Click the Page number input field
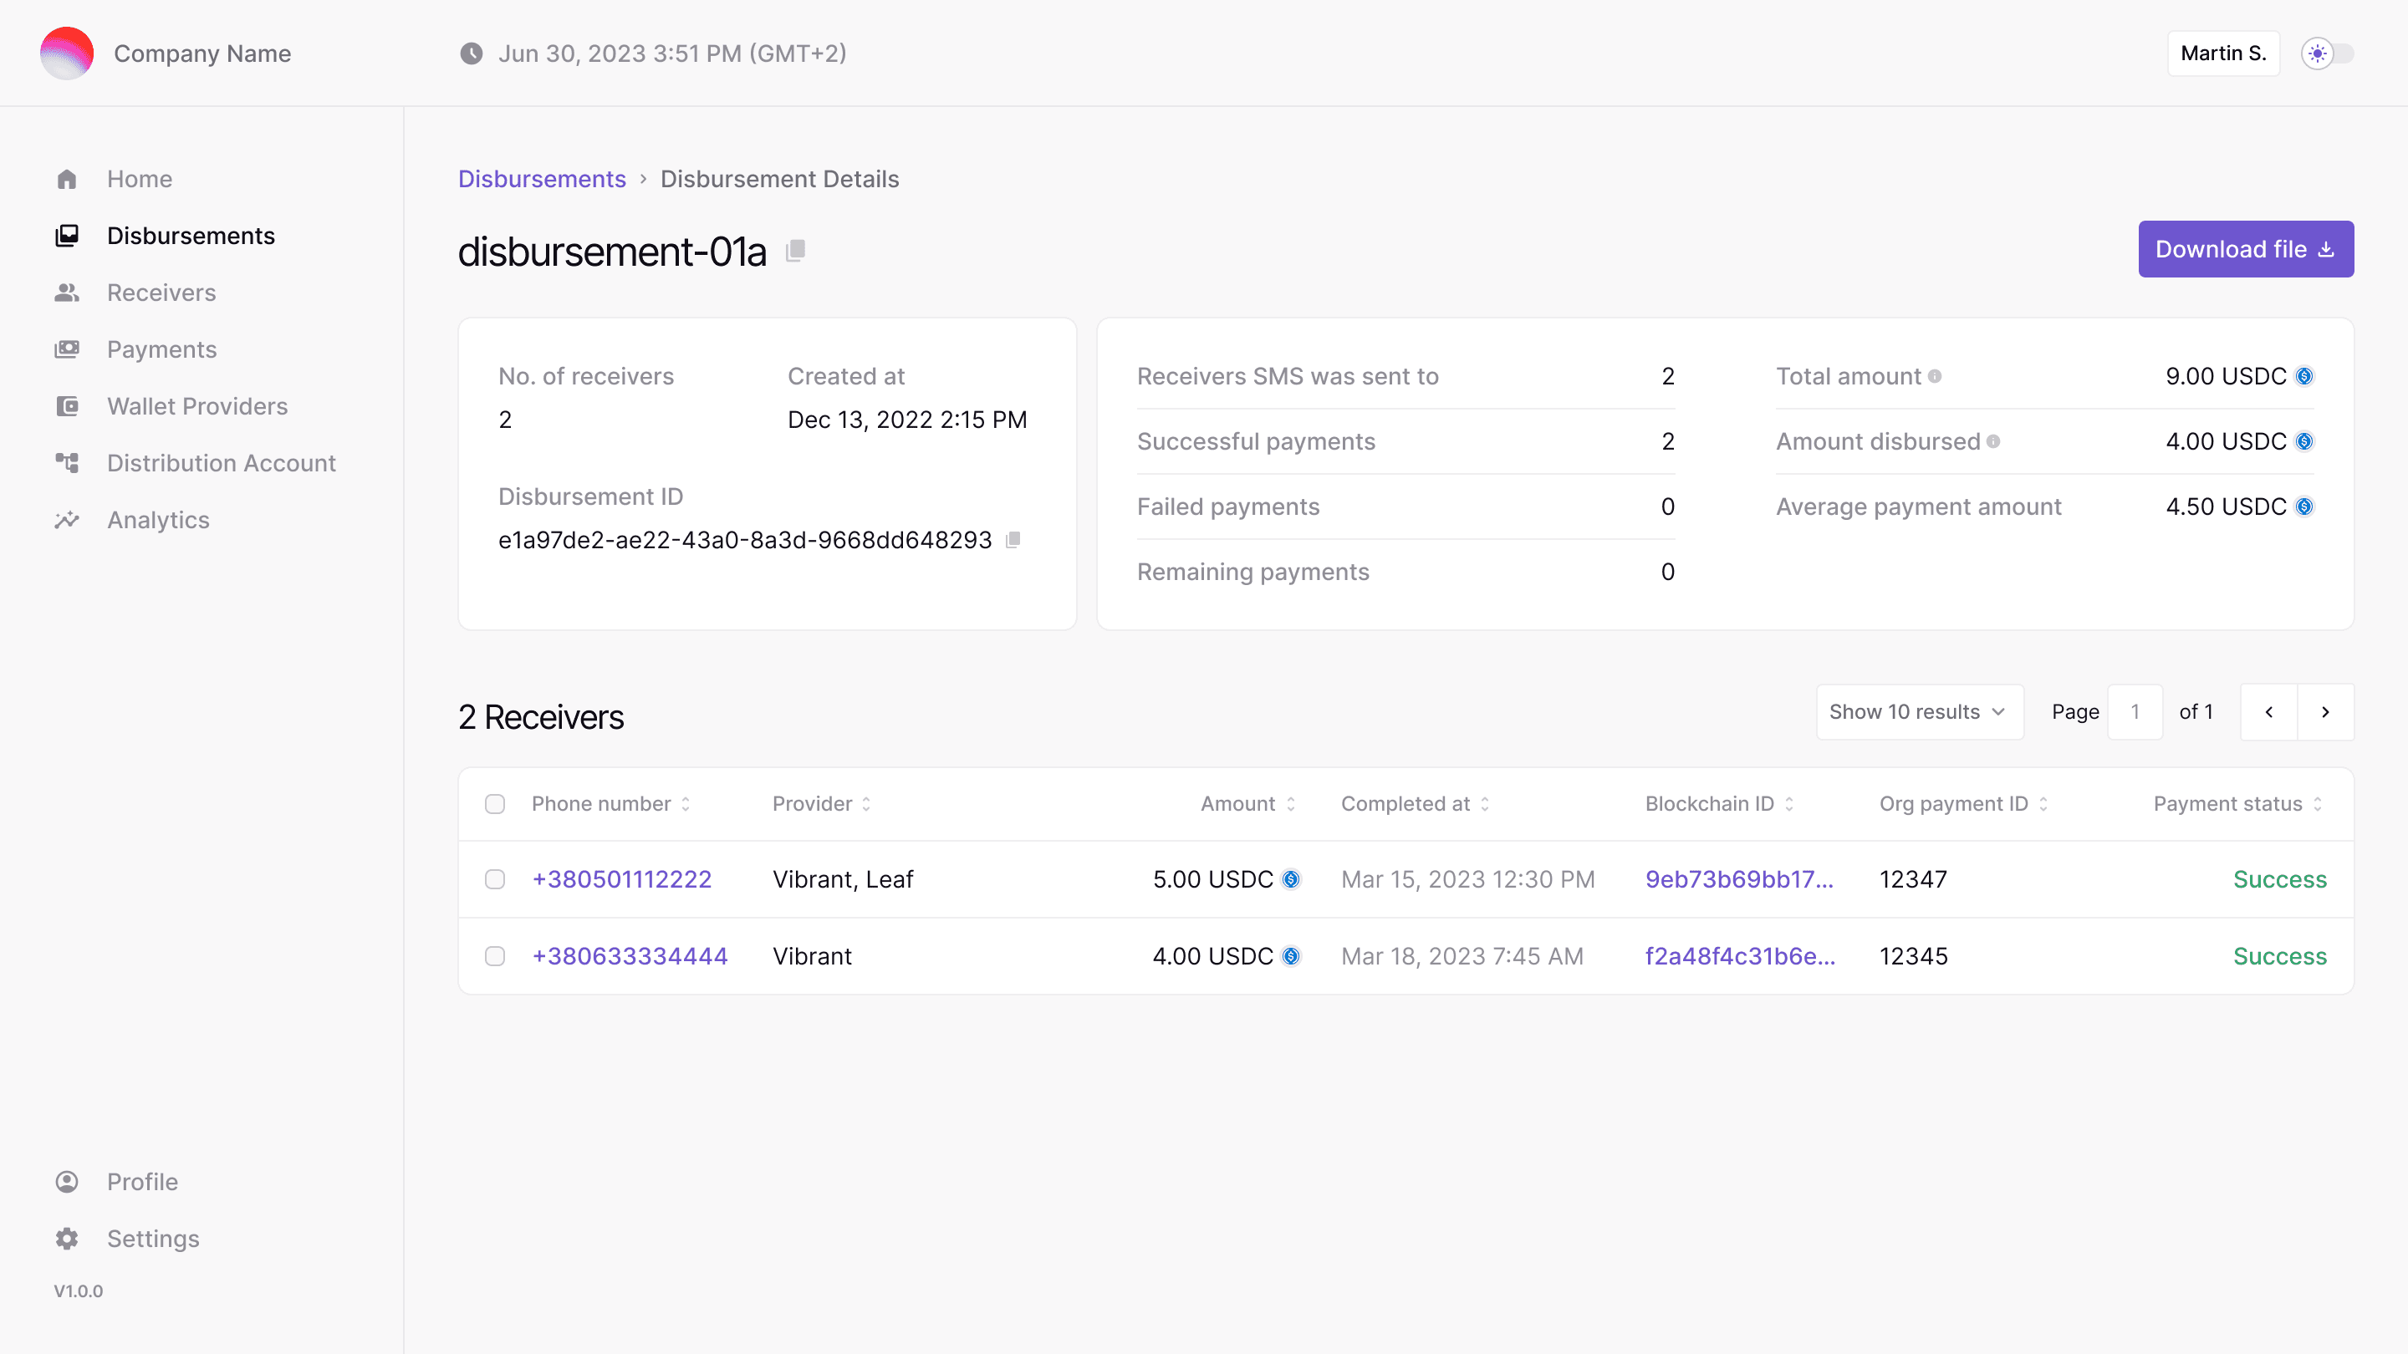 (2135, 712)
